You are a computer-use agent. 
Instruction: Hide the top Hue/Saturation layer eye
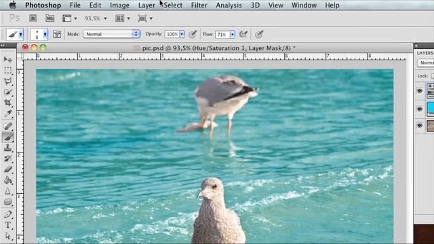pyautogui.click(x=420, y=91)
